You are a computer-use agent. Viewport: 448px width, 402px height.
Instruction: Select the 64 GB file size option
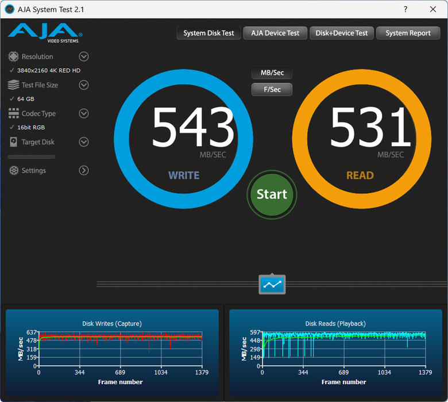pos(26,99)
